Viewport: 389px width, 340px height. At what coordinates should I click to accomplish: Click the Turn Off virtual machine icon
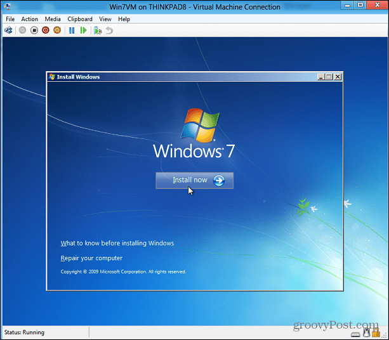[x=34, y=30]
